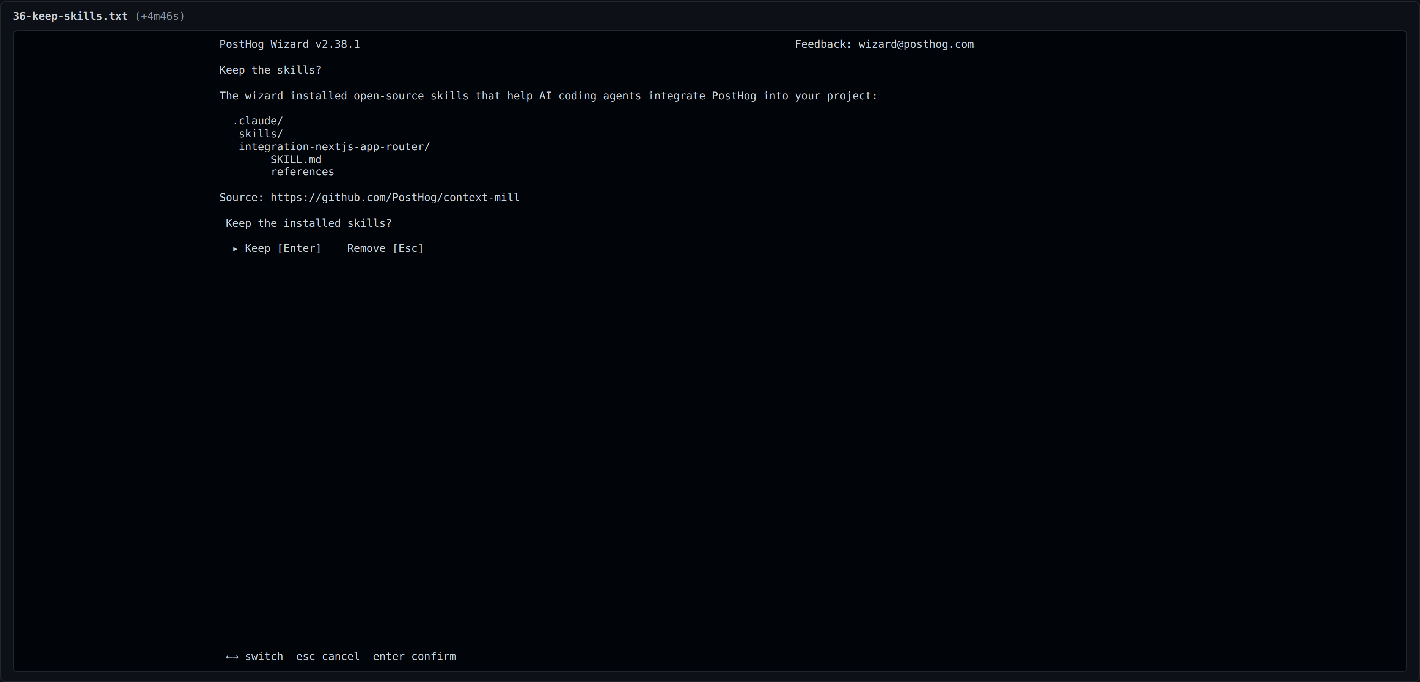Image resolution: width=1420 pixels, height=682 pixels.
Task: Click the wizard installed skills description line
Action: (x=548, y=96)
